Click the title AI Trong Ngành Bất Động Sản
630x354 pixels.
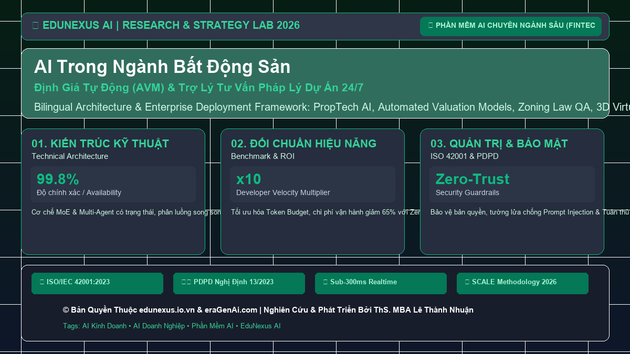pyautogui.click(x=162, y=67)
